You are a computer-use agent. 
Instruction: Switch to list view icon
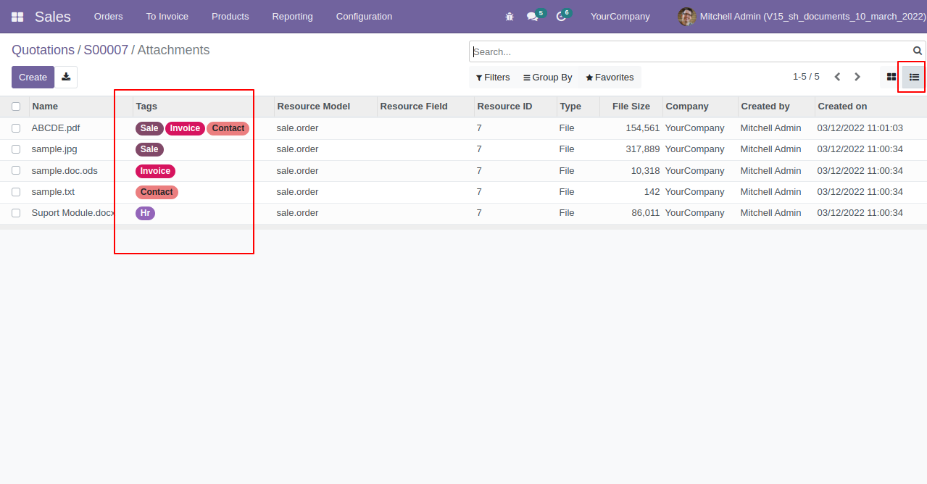point(914,77)
